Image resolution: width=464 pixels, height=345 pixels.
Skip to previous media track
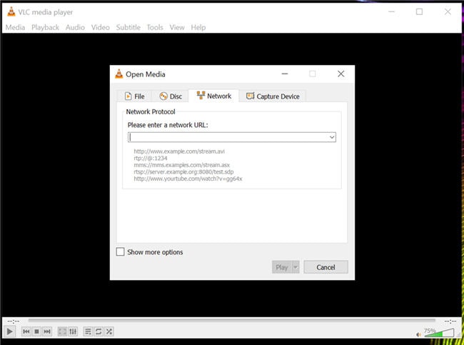coord(26,331)
